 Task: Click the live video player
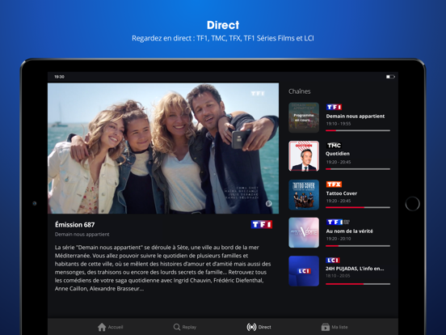point(163,148)
